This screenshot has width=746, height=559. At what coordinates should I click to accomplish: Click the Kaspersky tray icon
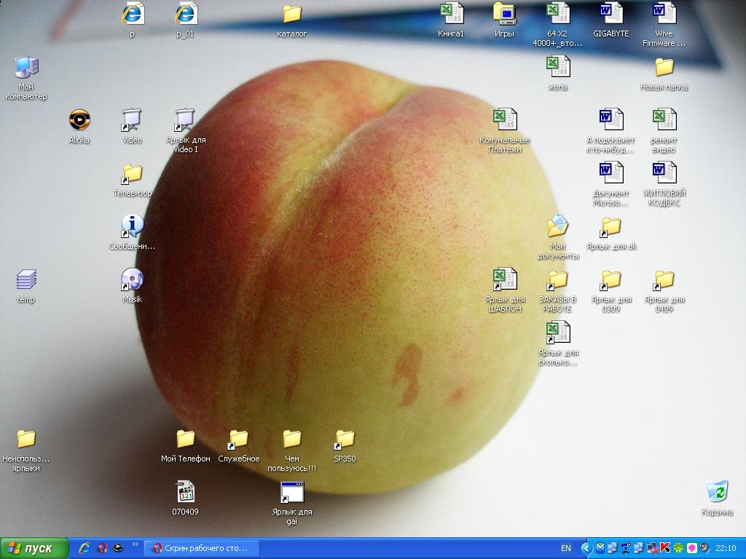click(x=664, y=548)
